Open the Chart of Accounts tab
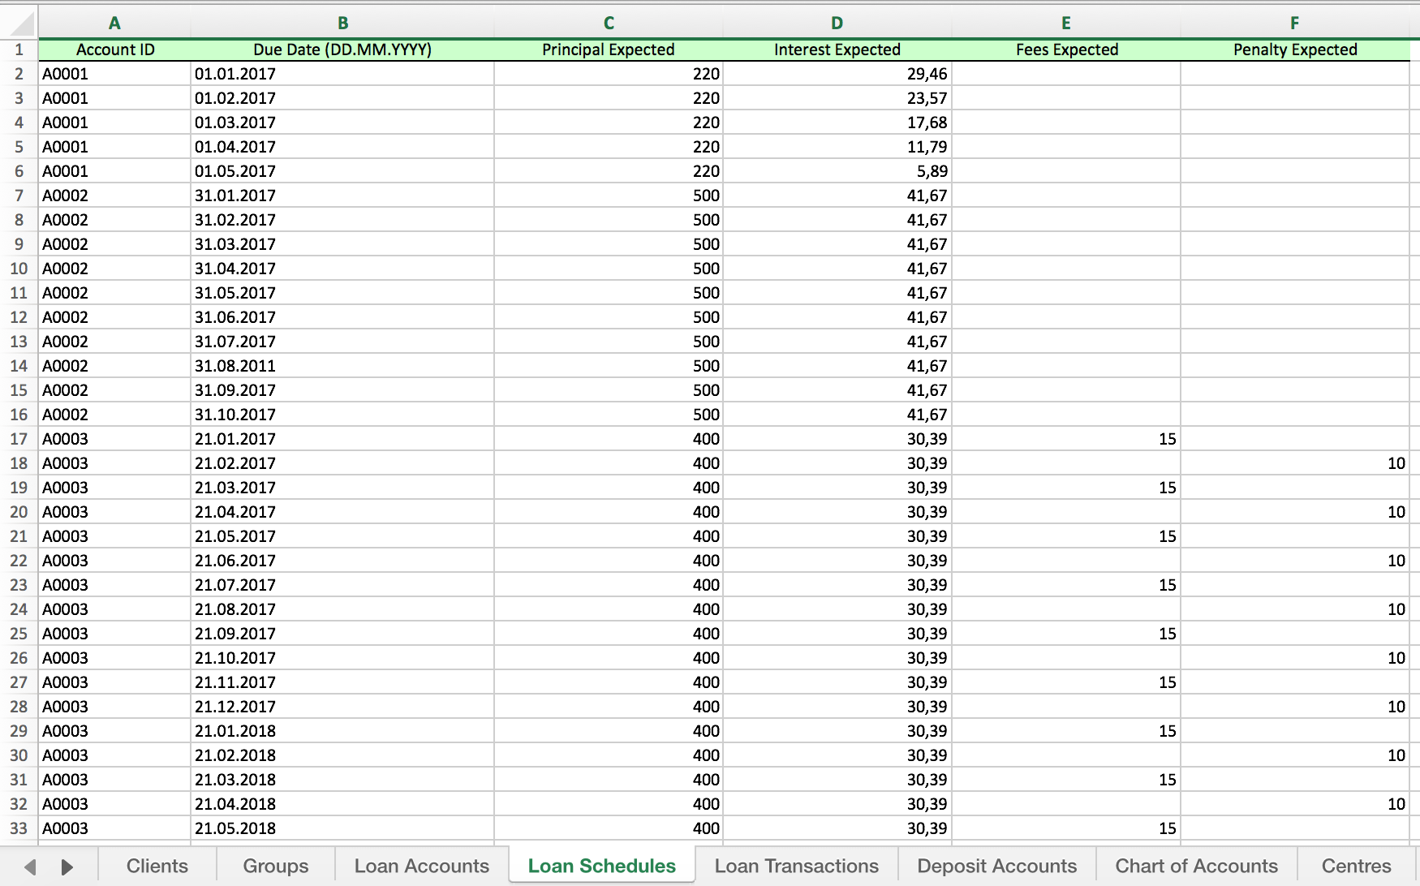1420x886 pixels. [1196, 866]
